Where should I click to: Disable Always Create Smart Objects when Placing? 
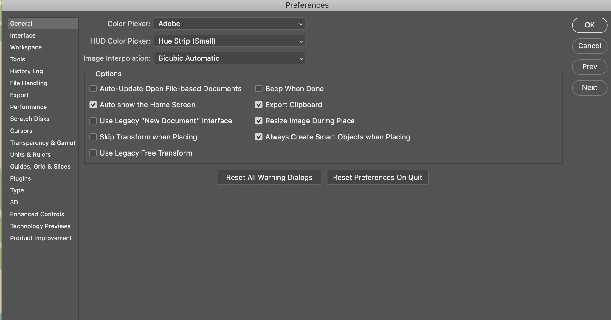[x=259, y=137]
